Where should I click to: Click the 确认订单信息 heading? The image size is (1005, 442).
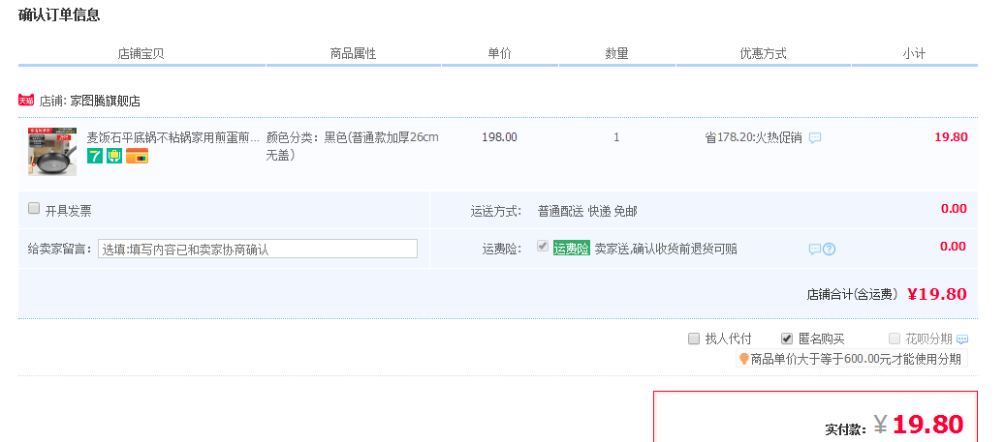pos(59,15)
